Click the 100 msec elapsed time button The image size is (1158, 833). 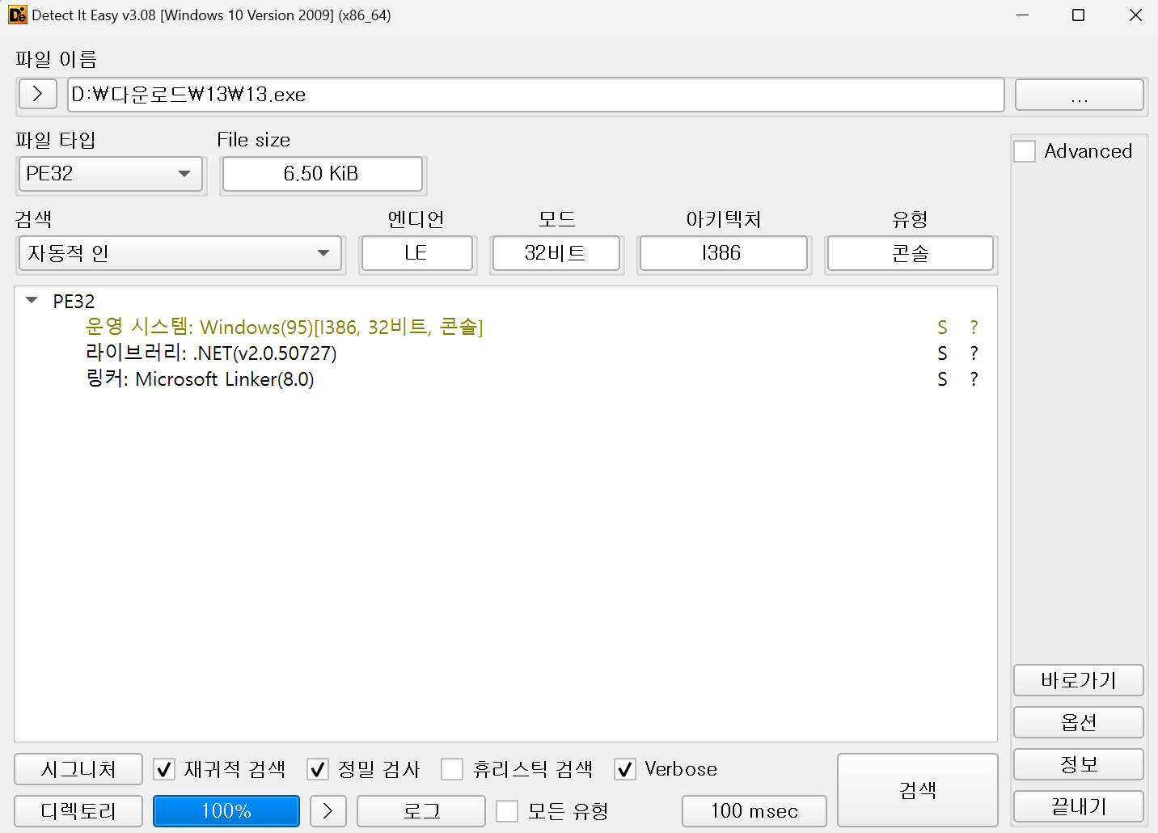(754, 811)
